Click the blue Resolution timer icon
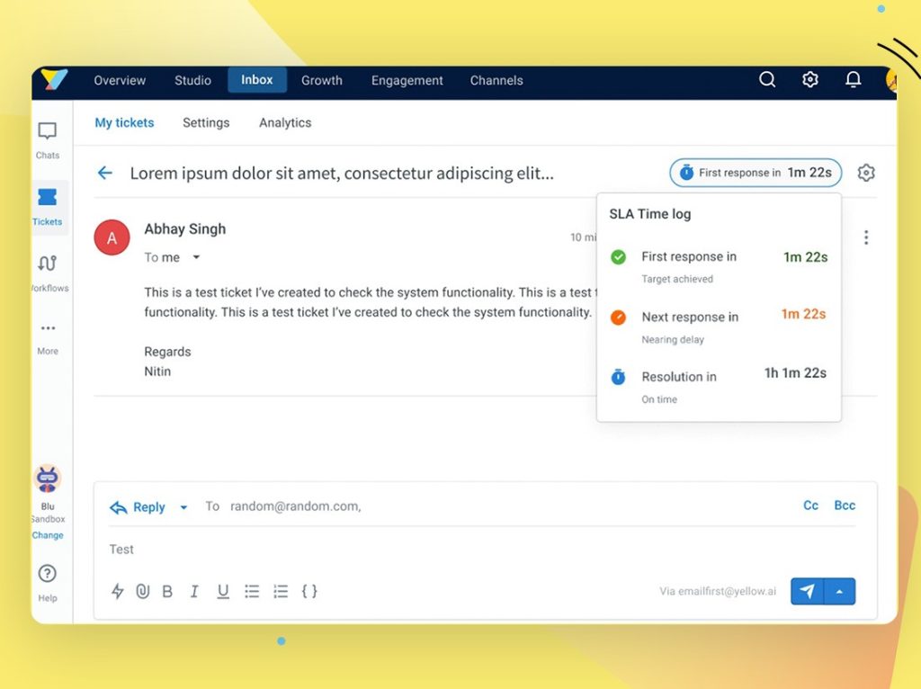The width and height of the screenshot is (921, 689). (x=618, y=377)
